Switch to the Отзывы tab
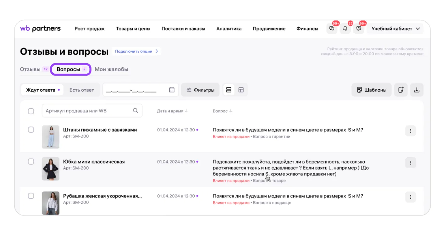Screen dimensions: 447x235 (30, 69)
